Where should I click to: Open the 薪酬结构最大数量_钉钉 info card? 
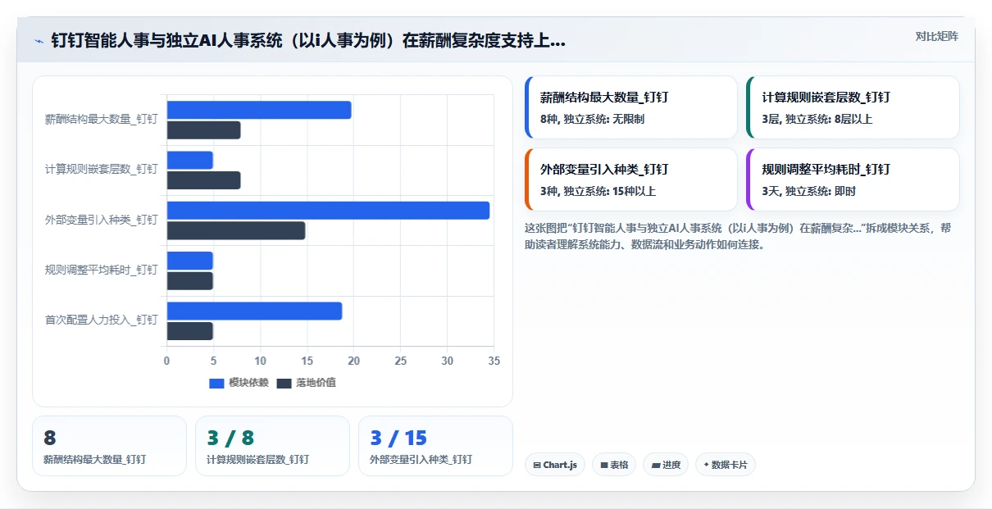pos(630,107)
